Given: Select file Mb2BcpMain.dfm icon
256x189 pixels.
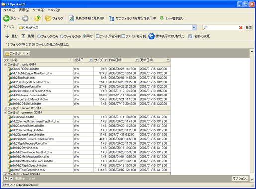Looking at the screenshot, I should (x=10, y=78).
